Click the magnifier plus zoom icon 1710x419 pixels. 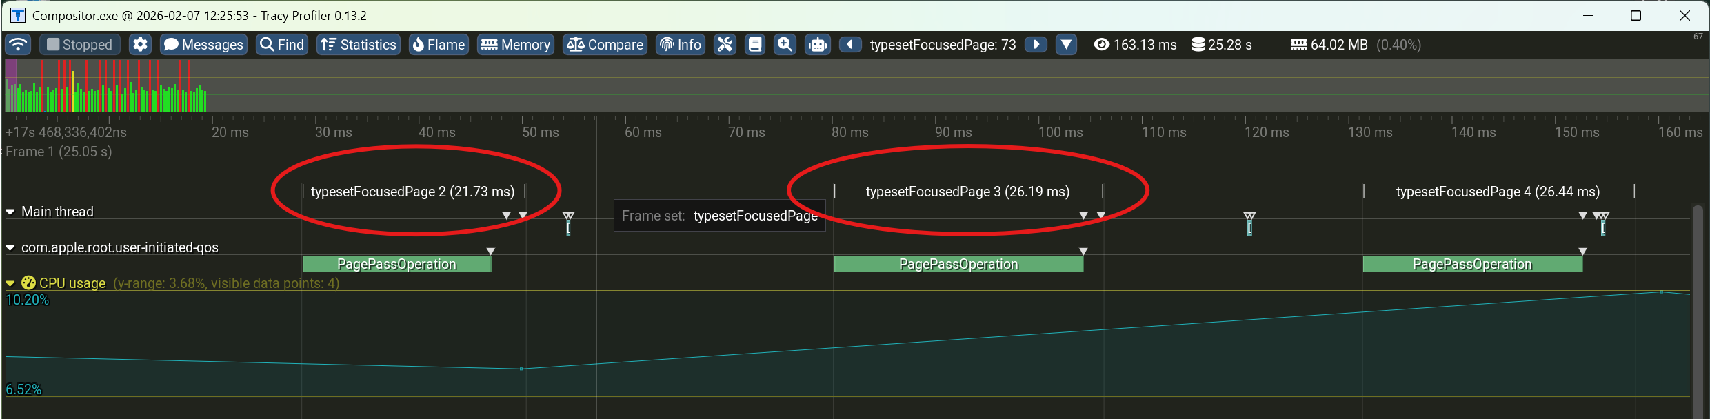(785, 45)
